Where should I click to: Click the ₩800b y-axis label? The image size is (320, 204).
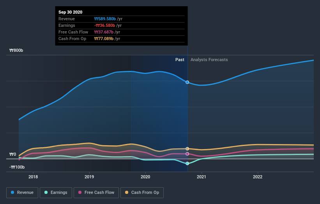click(16, 50)
